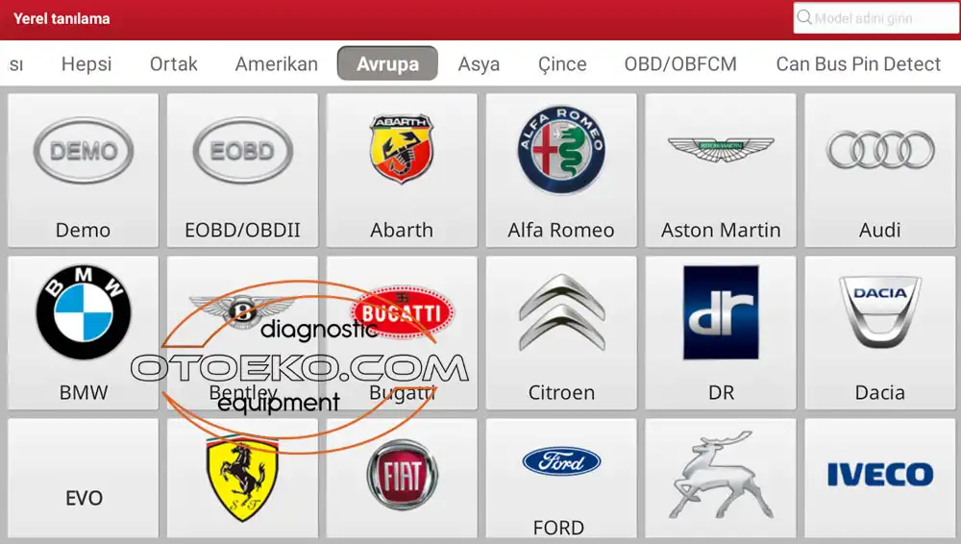Open the Citroen brand tile
The width and height of the screenshot is (961, 544).
(561, 333)
